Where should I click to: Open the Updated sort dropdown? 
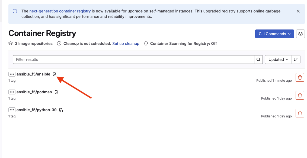tap(278, 60)
